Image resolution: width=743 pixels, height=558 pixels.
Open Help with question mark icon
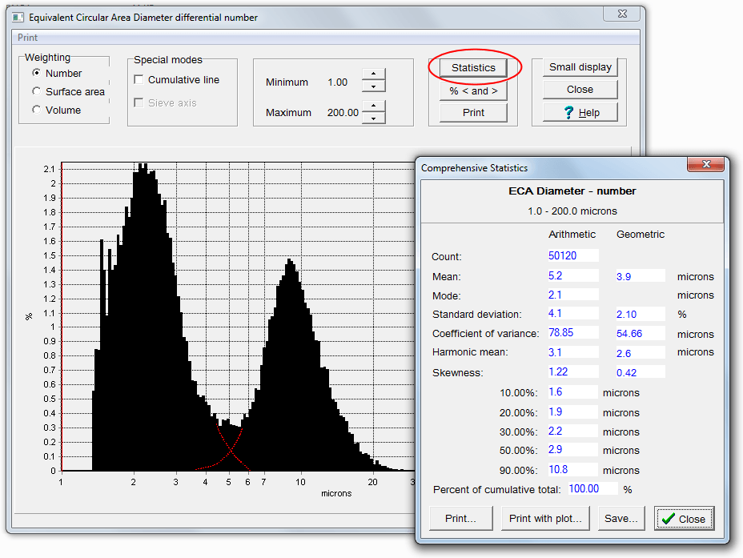tap(580, 112)
